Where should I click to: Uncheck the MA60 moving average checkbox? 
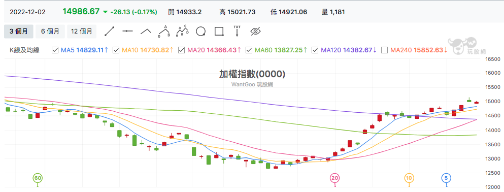[x=249, y=50]
